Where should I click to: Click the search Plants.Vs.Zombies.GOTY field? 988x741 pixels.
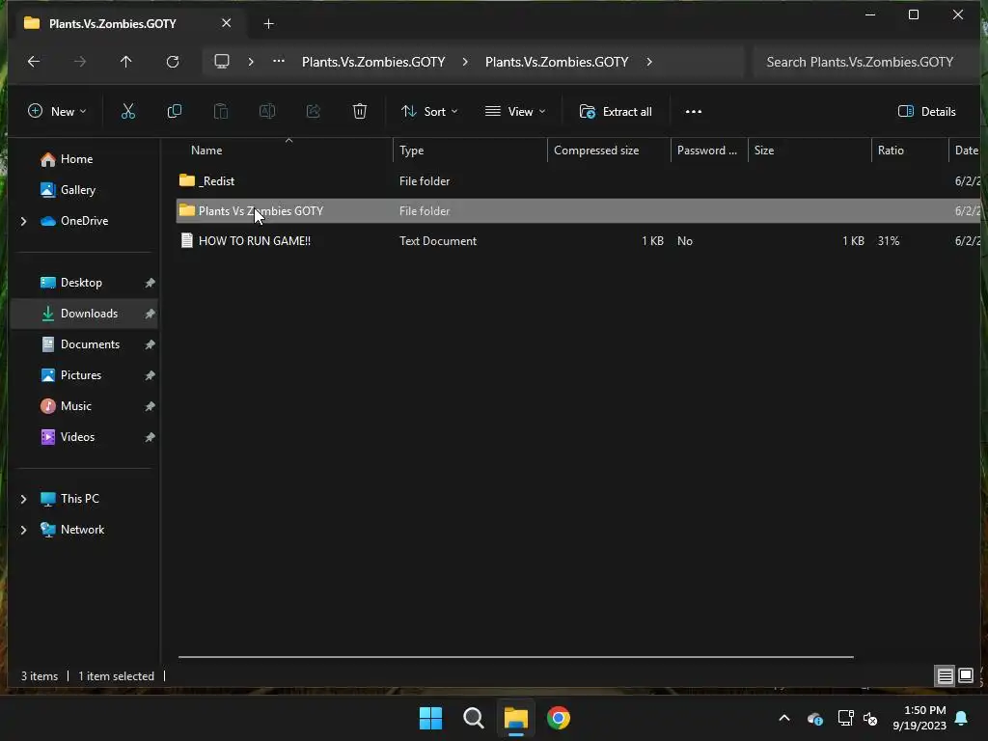click(865, 62)
